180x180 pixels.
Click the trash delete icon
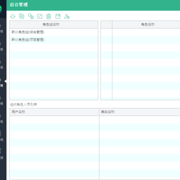click(x=48, y=16)
